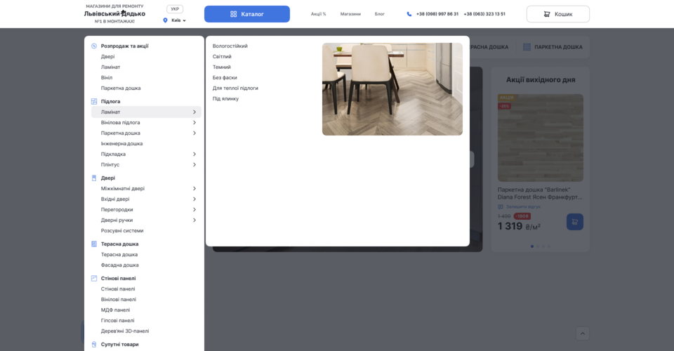This screenshot has height=351, width=674.
Task: Open Розсувні системи category
Action: (122, 231)
